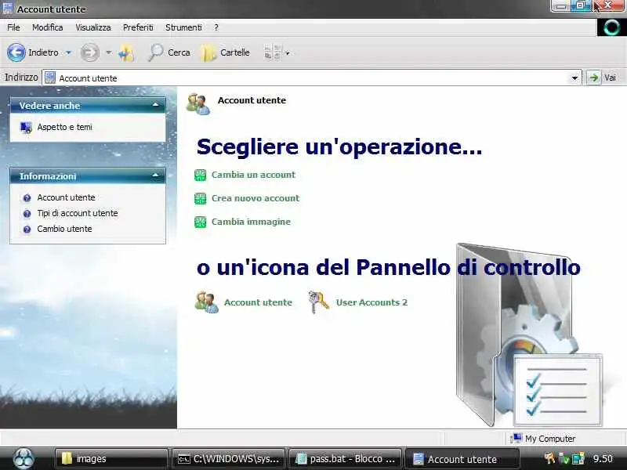Open the forward history dropdown arrow
Image resolution: width=627 pixels, height=470 pixels.
point(108,52)
